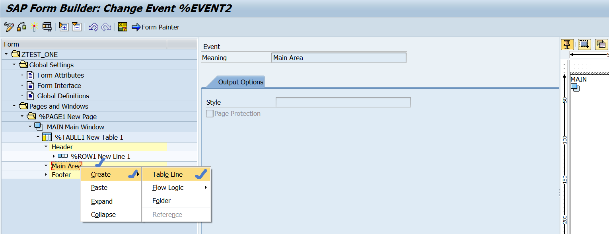
Task: Click the checkmark beside Table Line entry
Action: coord(200,174)
